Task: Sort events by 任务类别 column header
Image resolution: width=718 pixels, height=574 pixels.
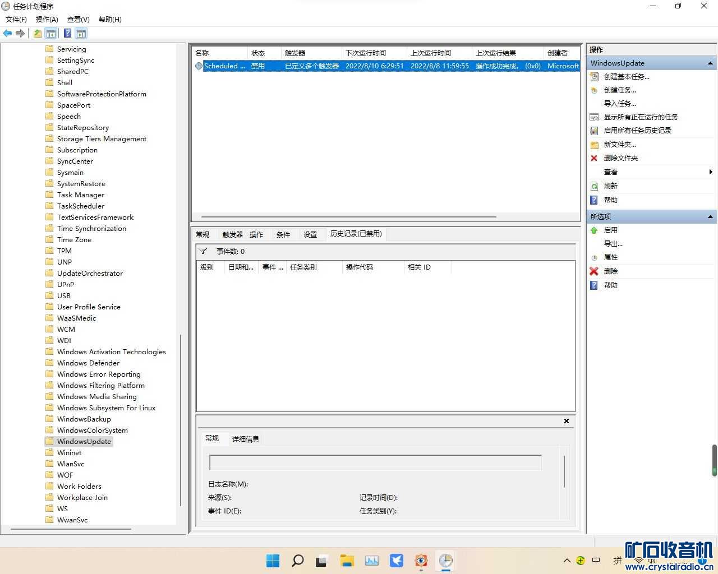Action: [314, 267]
